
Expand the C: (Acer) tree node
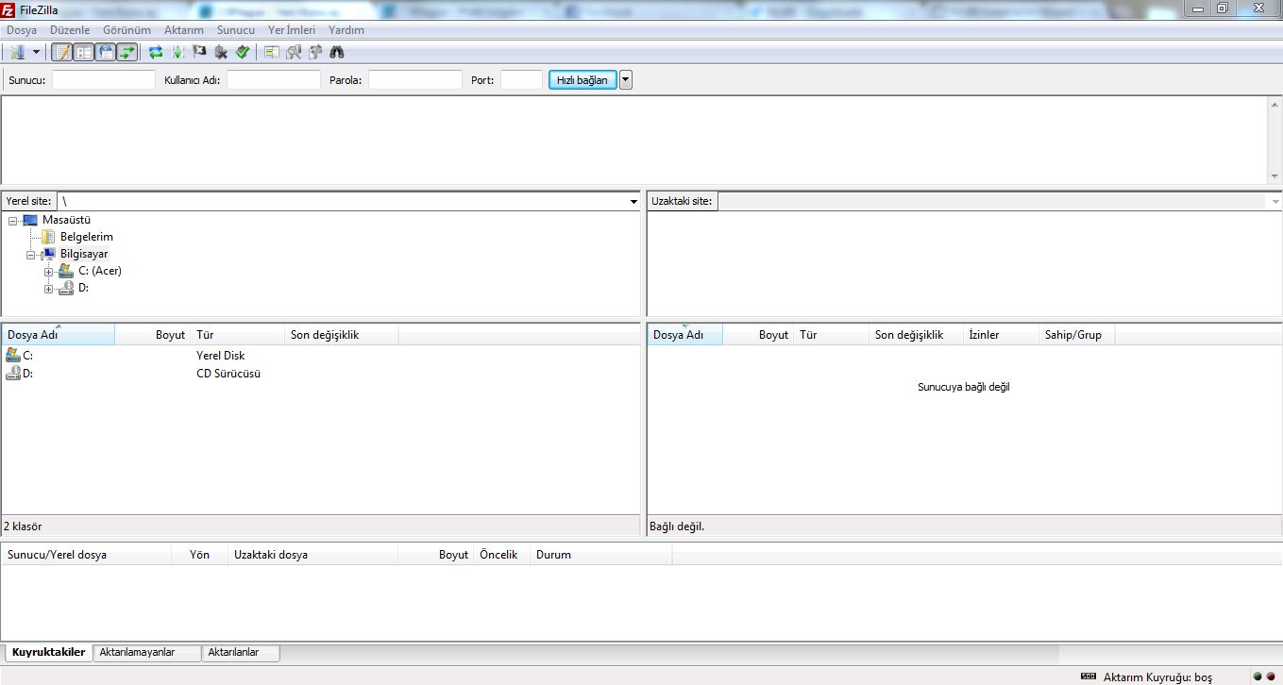click(49, 272)
